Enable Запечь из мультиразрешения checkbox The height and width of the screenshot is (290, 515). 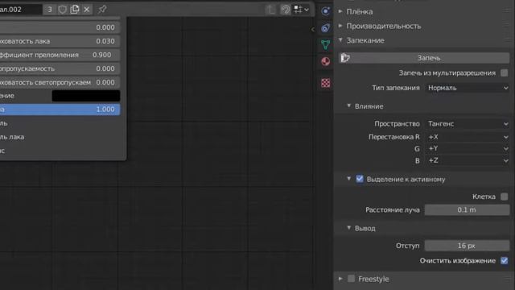(505, 73)
